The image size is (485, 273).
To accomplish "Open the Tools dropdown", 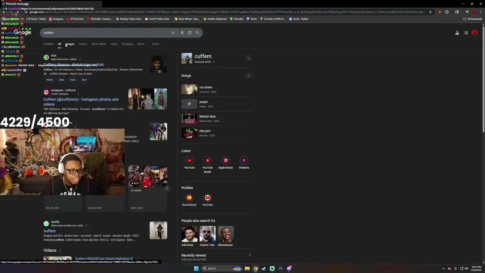I will point(156,44).
